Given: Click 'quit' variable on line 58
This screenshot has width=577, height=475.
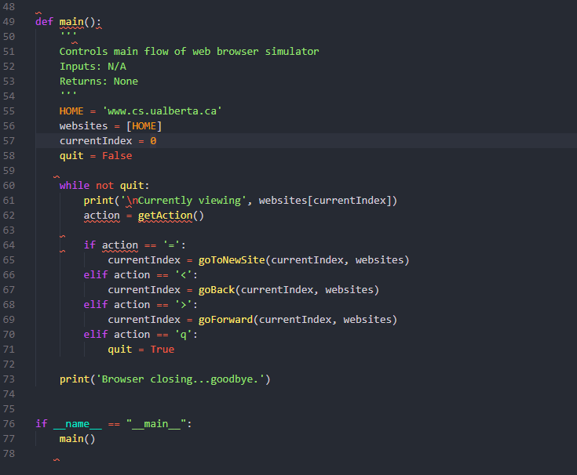Looking at the screenshot, I should click(x=71, y=156).
